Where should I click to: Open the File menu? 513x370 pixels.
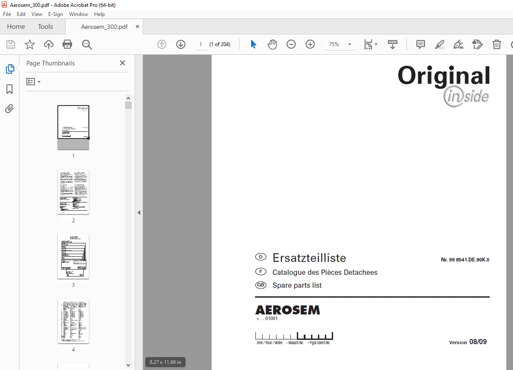tap(7, 14)
